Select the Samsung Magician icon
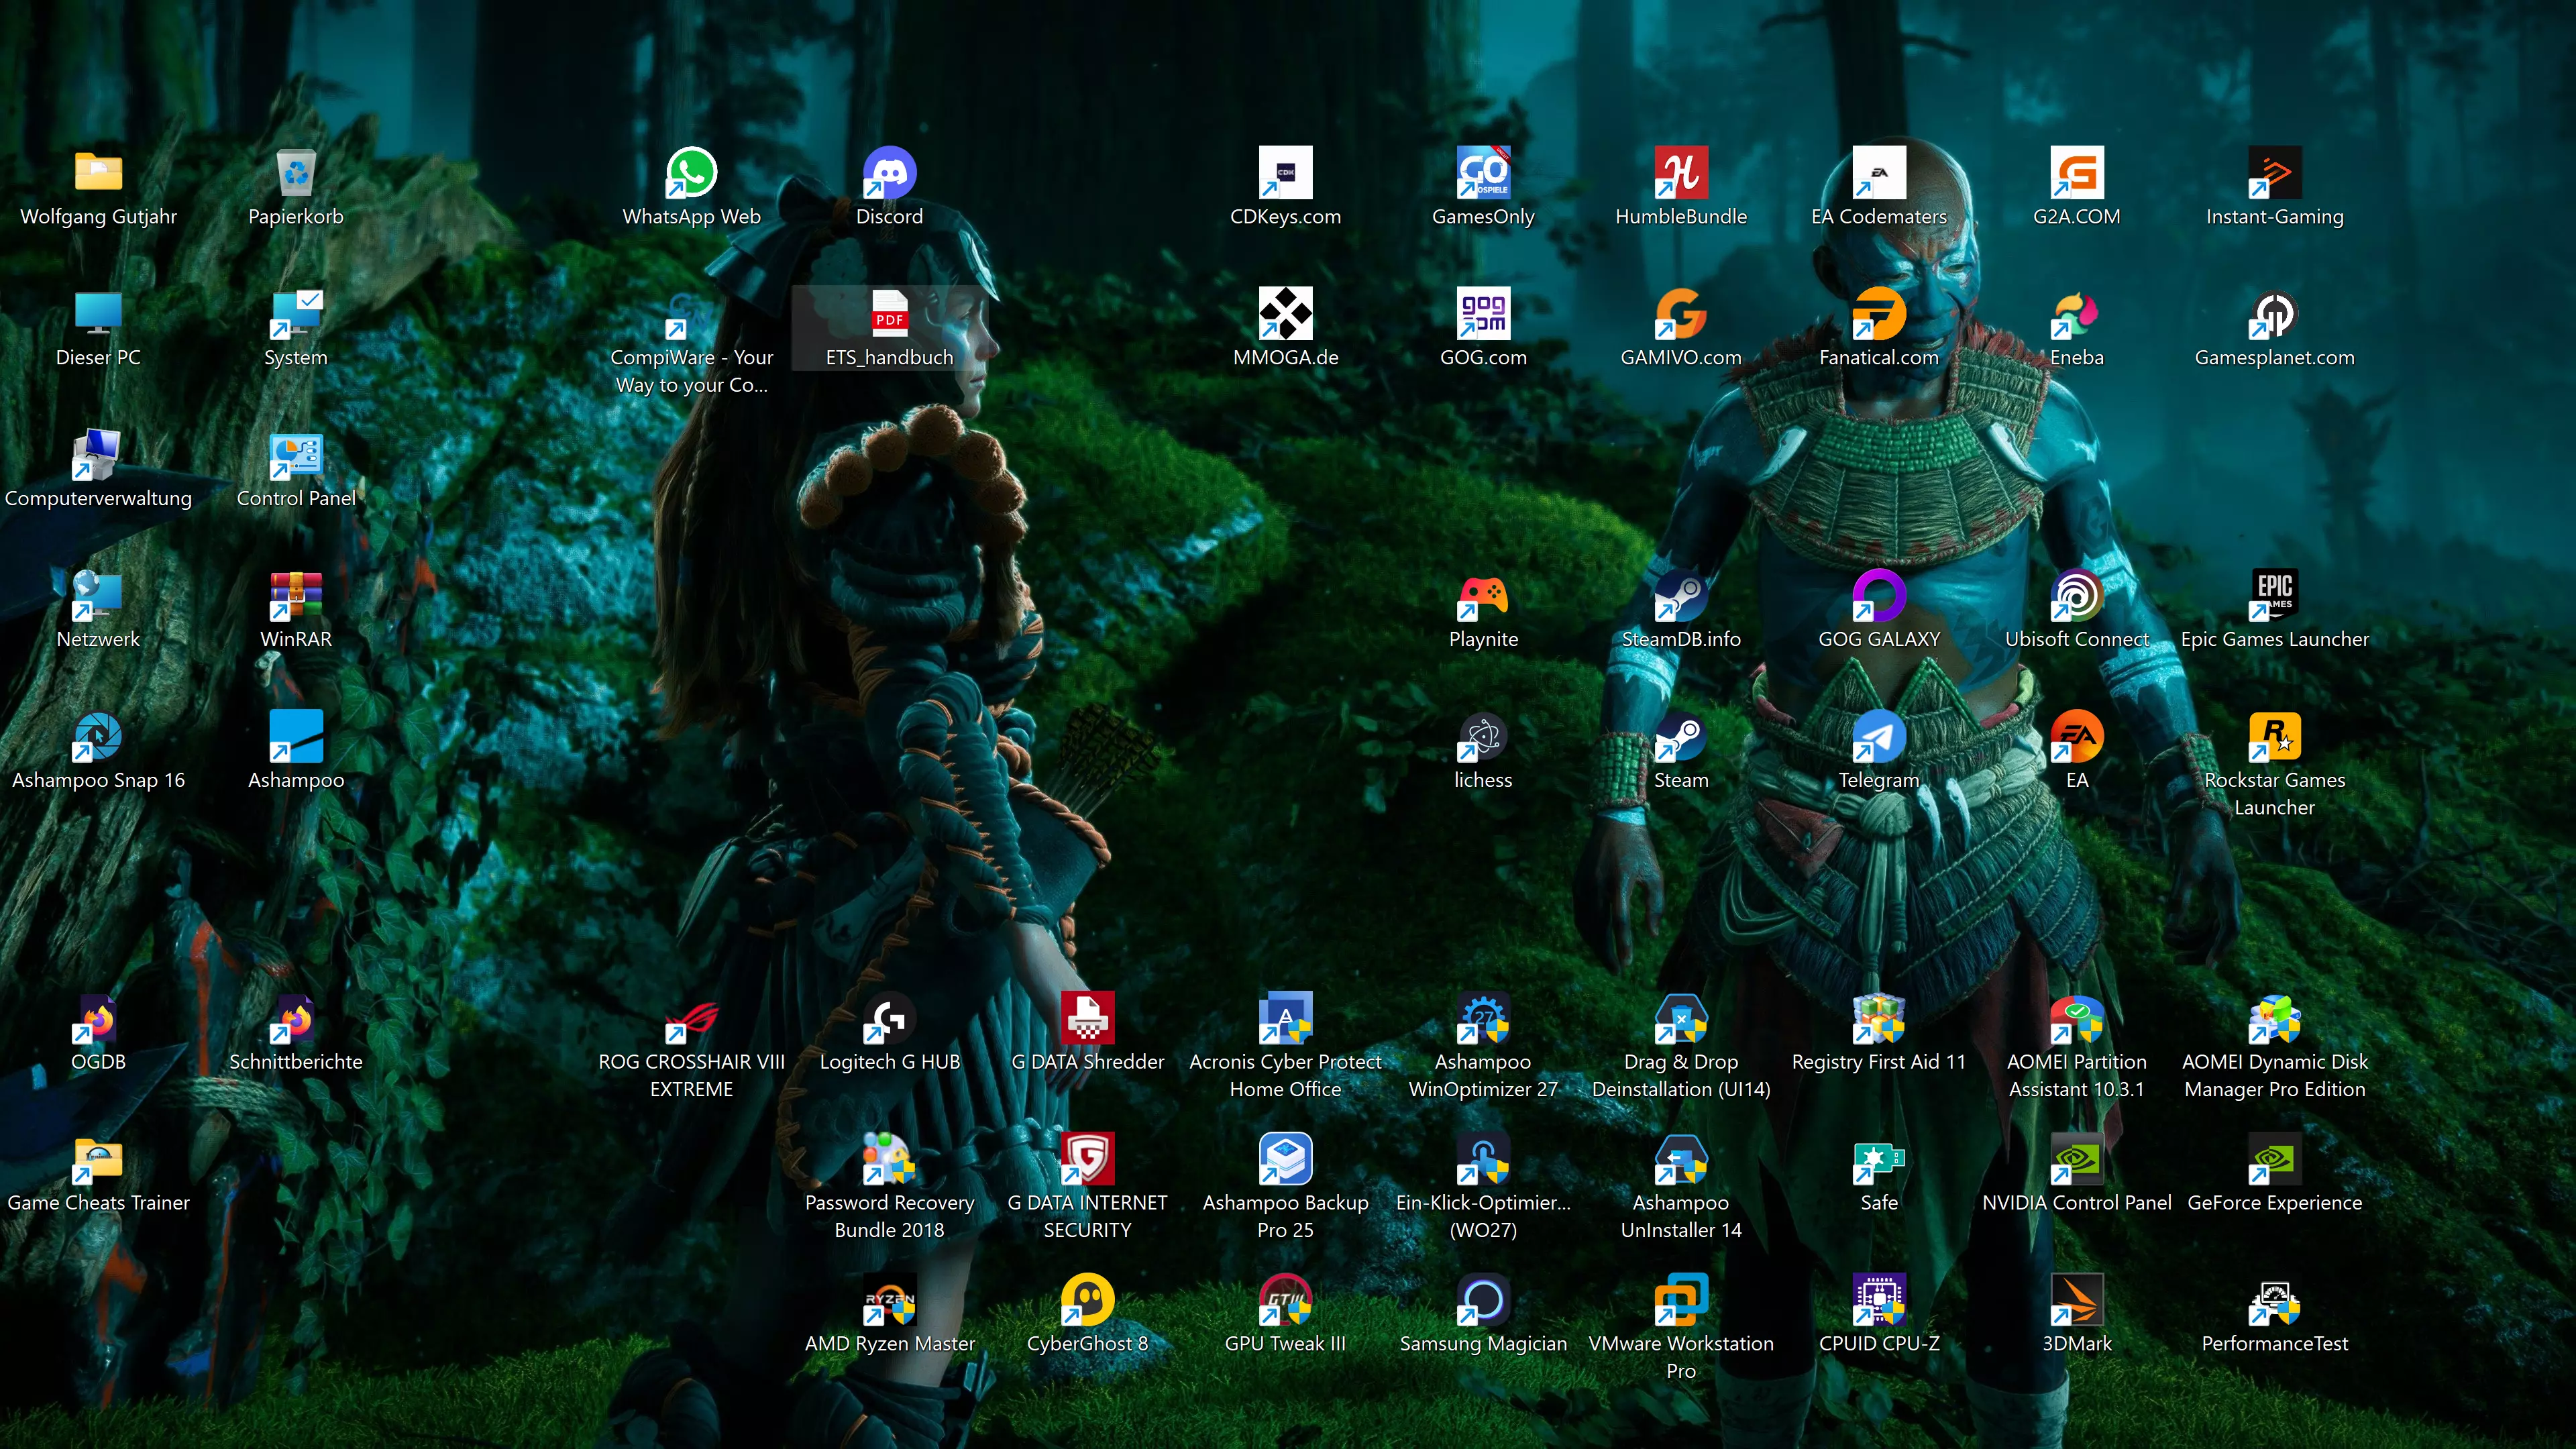The image size is (2576, 1449). coord(1483,1301)
